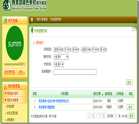Click the green summ avatar circle
Screen dimensions: 139x124
click(x=15, y=43)
